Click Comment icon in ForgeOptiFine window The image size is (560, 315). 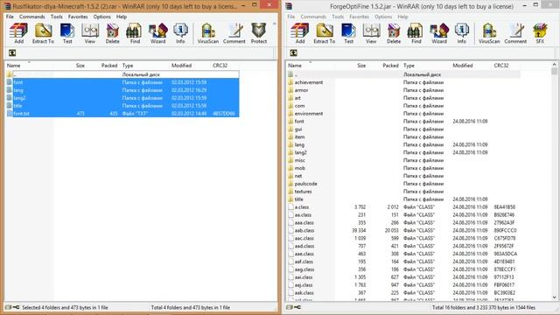515,33
